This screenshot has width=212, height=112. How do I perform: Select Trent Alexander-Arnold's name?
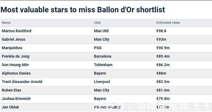click(22, 82)
